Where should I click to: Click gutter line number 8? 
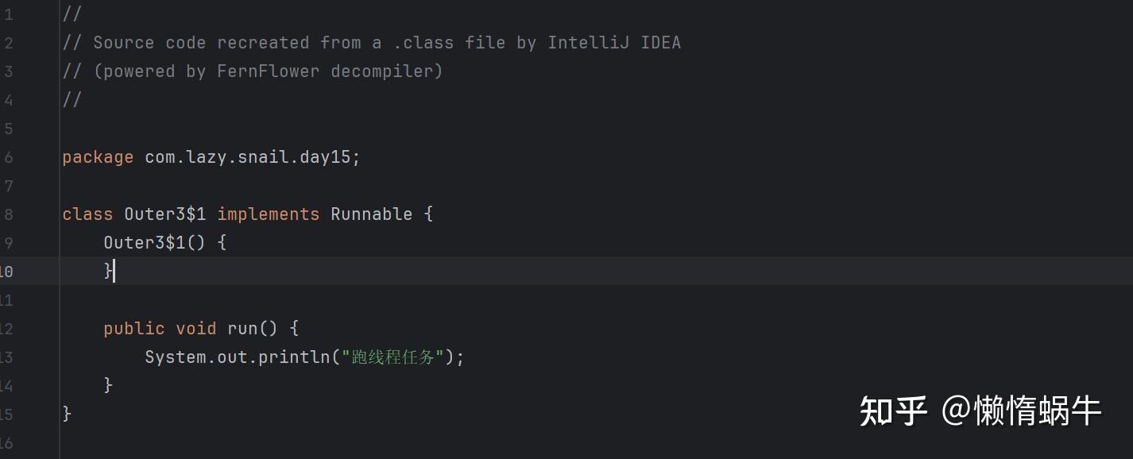[x=8, y=214]
